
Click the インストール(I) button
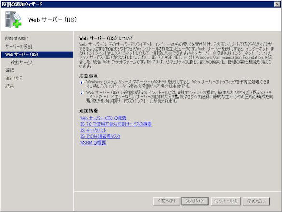click(226, 201)
